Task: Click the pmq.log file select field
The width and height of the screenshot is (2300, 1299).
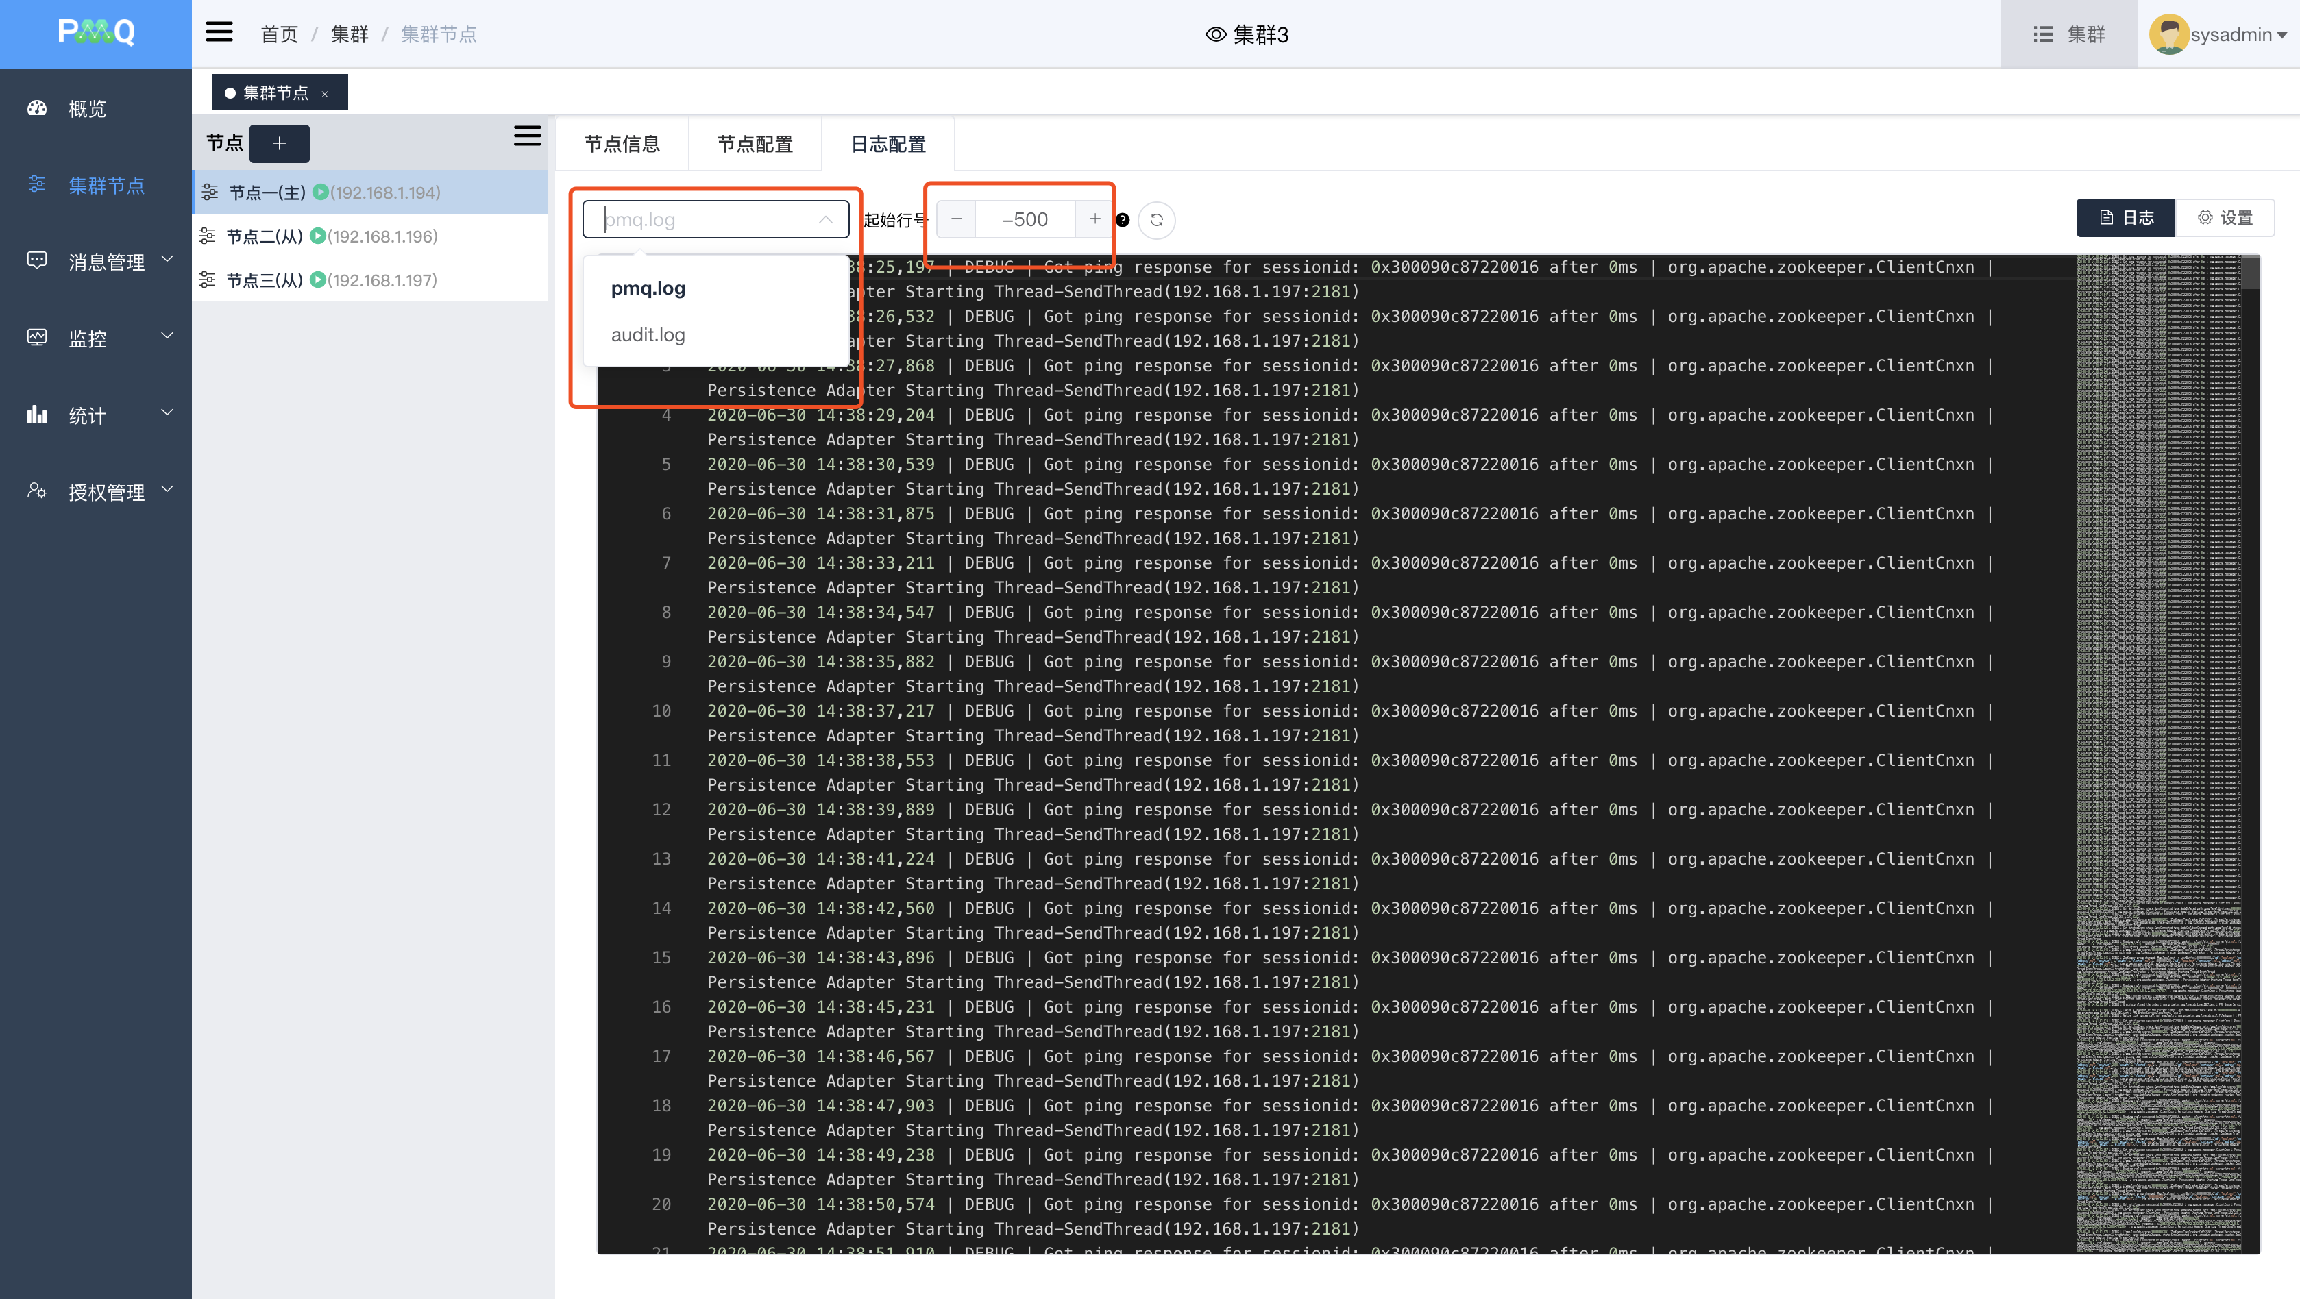Action: click(715, 220)
